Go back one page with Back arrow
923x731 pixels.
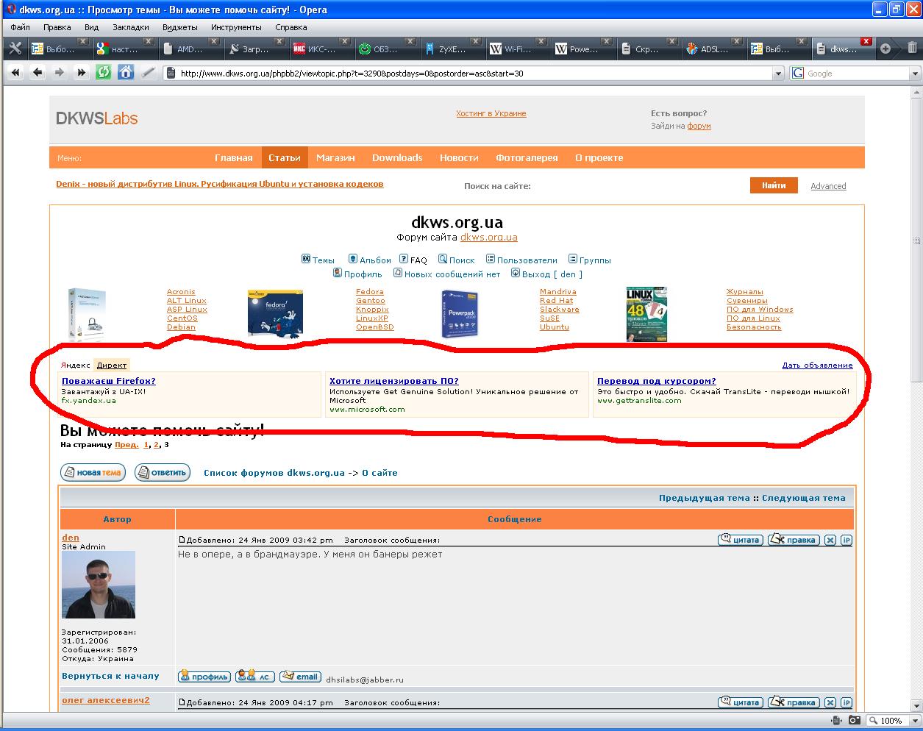click(38, 73)
